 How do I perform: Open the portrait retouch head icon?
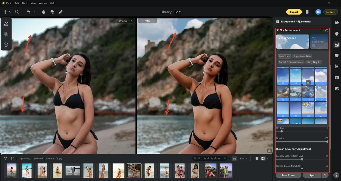click(337, 34)
